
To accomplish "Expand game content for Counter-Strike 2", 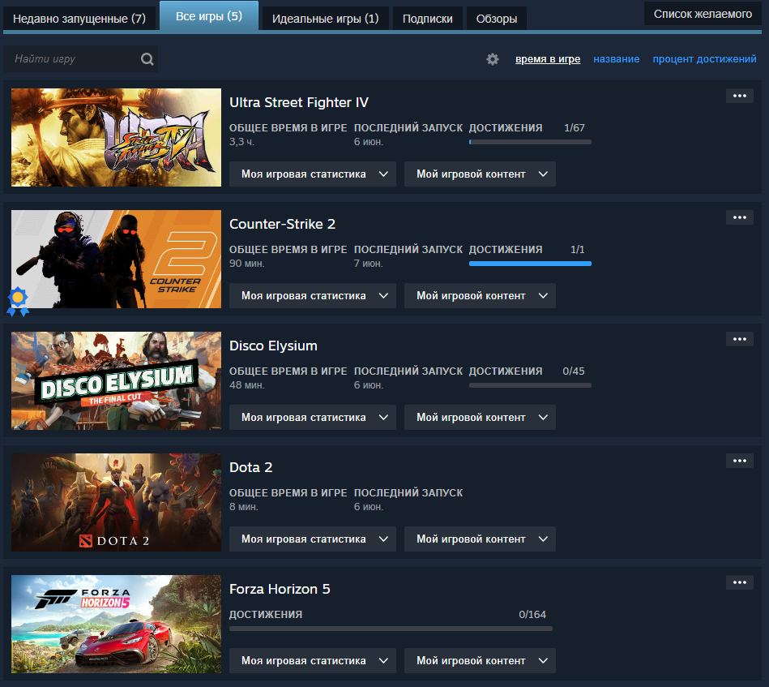I will click(480, 295).
